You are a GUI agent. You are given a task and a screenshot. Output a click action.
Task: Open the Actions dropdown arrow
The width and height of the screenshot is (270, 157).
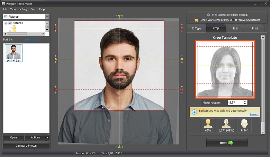(47, 137)
